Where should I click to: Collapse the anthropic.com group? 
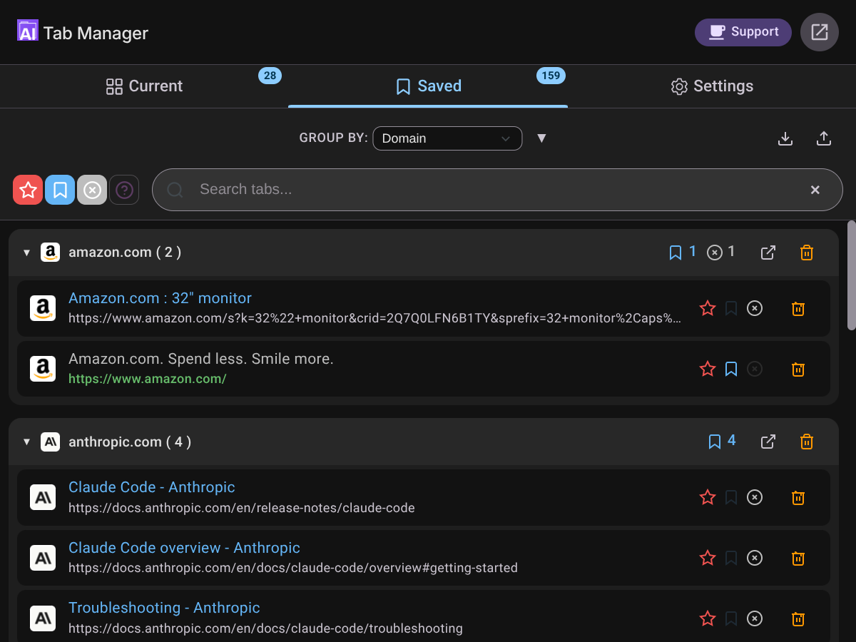point(26,442)
